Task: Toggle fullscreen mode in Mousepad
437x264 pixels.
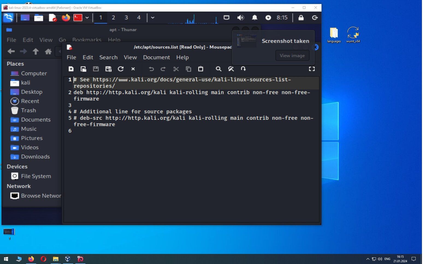Action: (312, 69)
